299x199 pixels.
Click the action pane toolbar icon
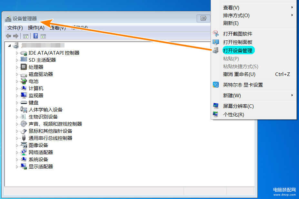coord(43,36)
